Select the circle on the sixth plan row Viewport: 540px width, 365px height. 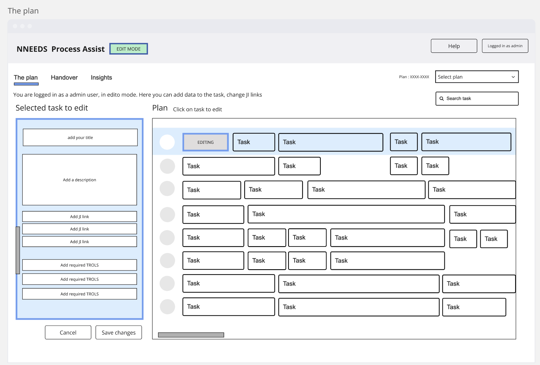pyautogui.click(x=167, y=261)
